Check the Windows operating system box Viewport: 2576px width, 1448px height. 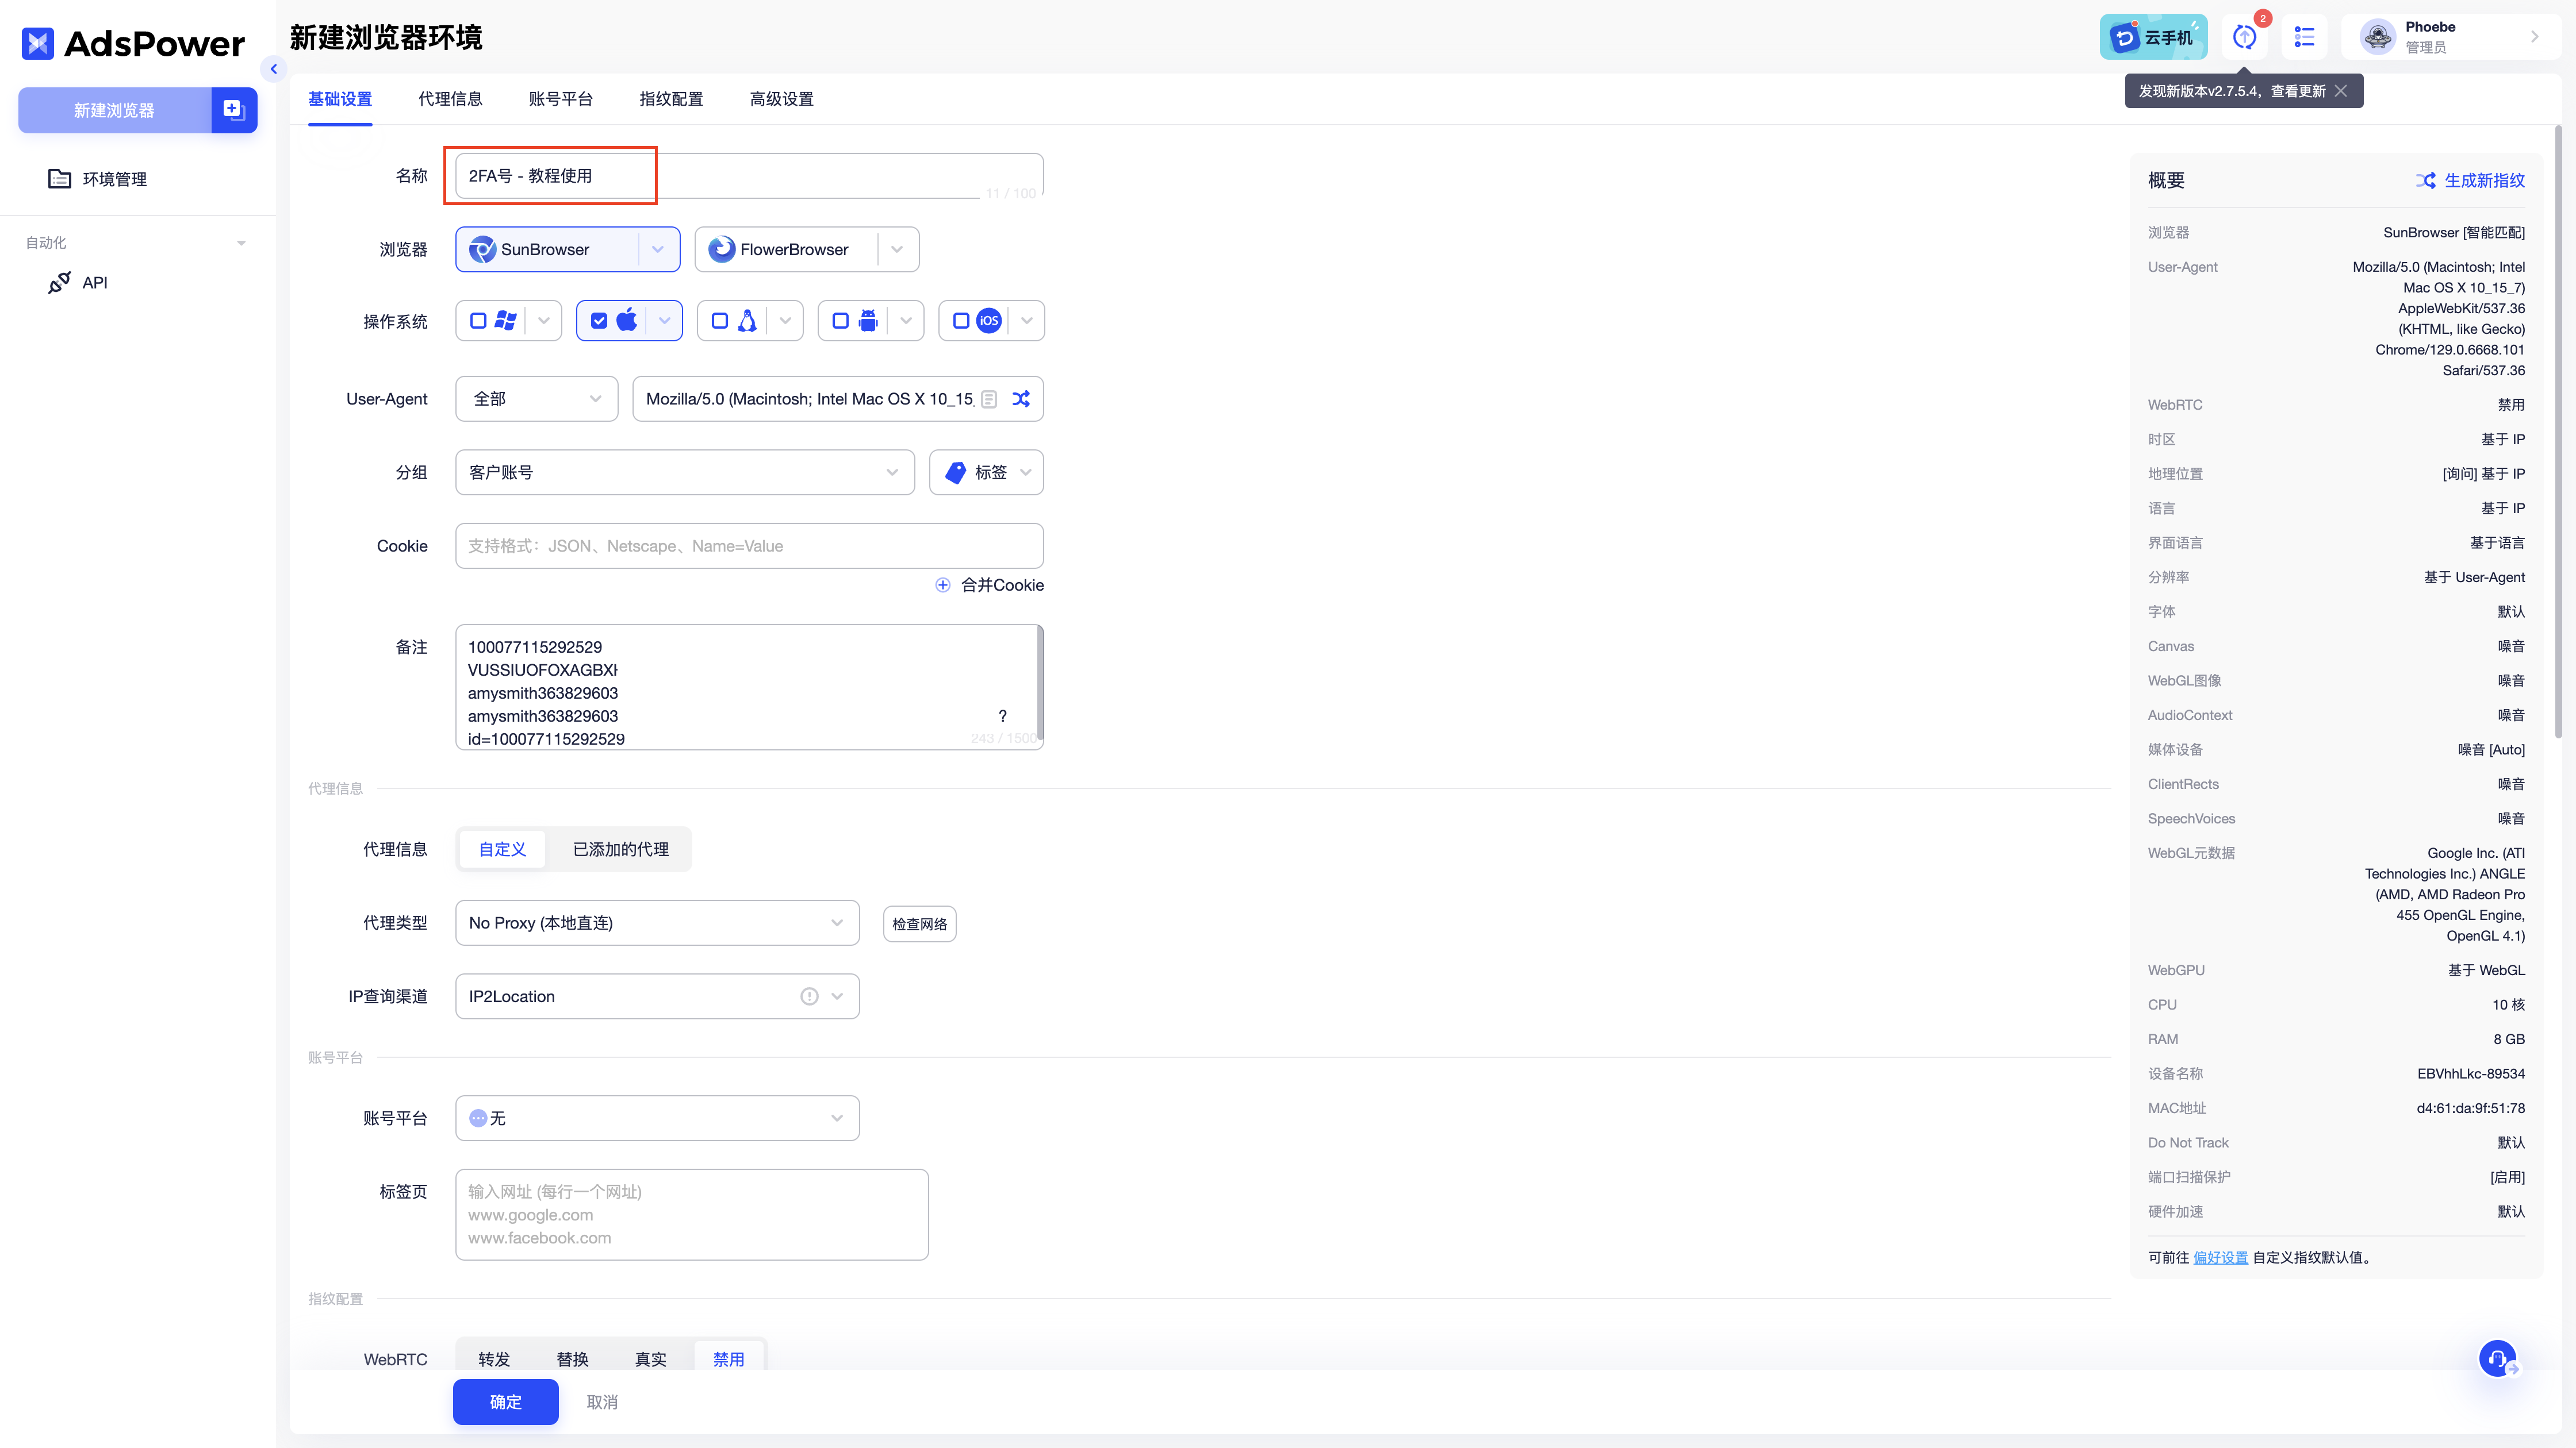479,321
